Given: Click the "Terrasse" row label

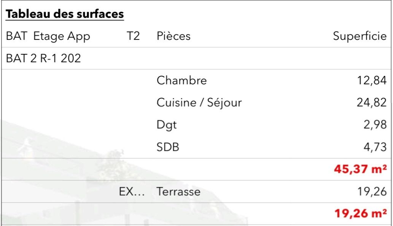Looking at the screenshot, I should 178,192.
